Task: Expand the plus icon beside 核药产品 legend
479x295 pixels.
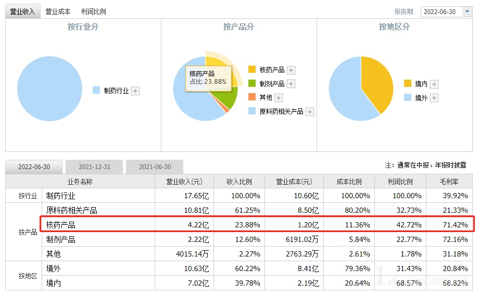Action: [x=291, y=70]
